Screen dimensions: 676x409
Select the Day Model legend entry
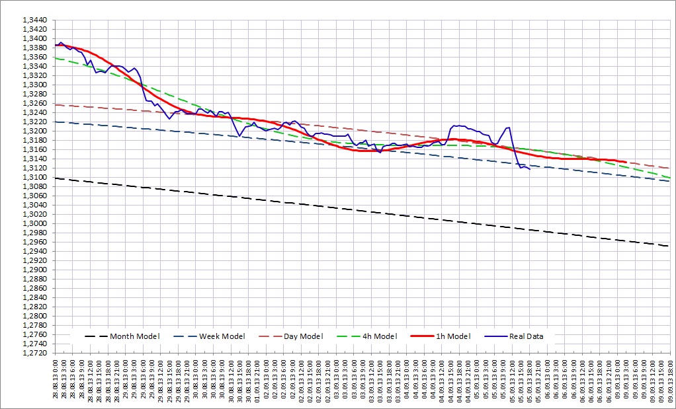290,336
